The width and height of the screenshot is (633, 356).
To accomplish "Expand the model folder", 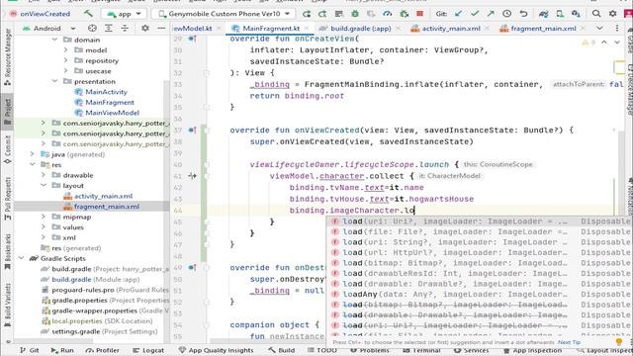I will [x=66, y=50].
